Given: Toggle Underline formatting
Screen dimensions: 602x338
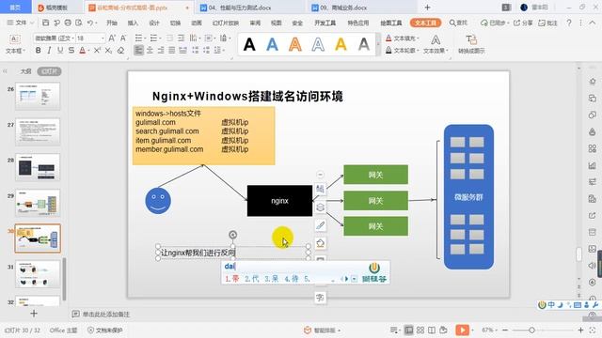Looking at the screenshot, I should (x=60, y=50).
